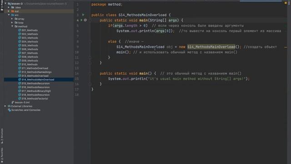Viewport: 291px width, 164px height.
Task: Open S07_Methods class icon
Action: point(20,53)
